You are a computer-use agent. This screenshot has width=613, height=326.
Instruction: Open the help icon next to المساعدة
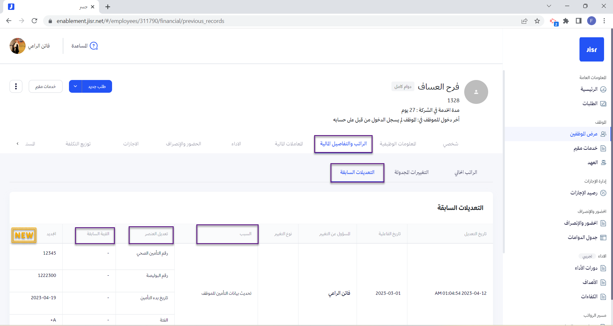[x=94, y=46]
